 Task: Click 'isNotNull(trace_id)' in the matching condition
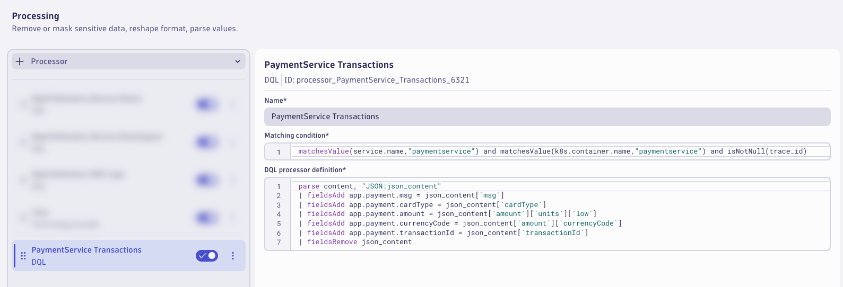[767, 151]
